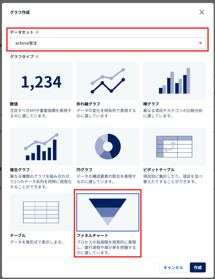Click the キャンセル button
Image resolution: width=215 pixels, height=279 pixels.
coord(173,267)
